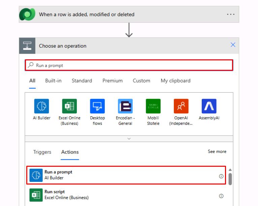
Task: Open the My clipboard tab
Action: point(175,81)
